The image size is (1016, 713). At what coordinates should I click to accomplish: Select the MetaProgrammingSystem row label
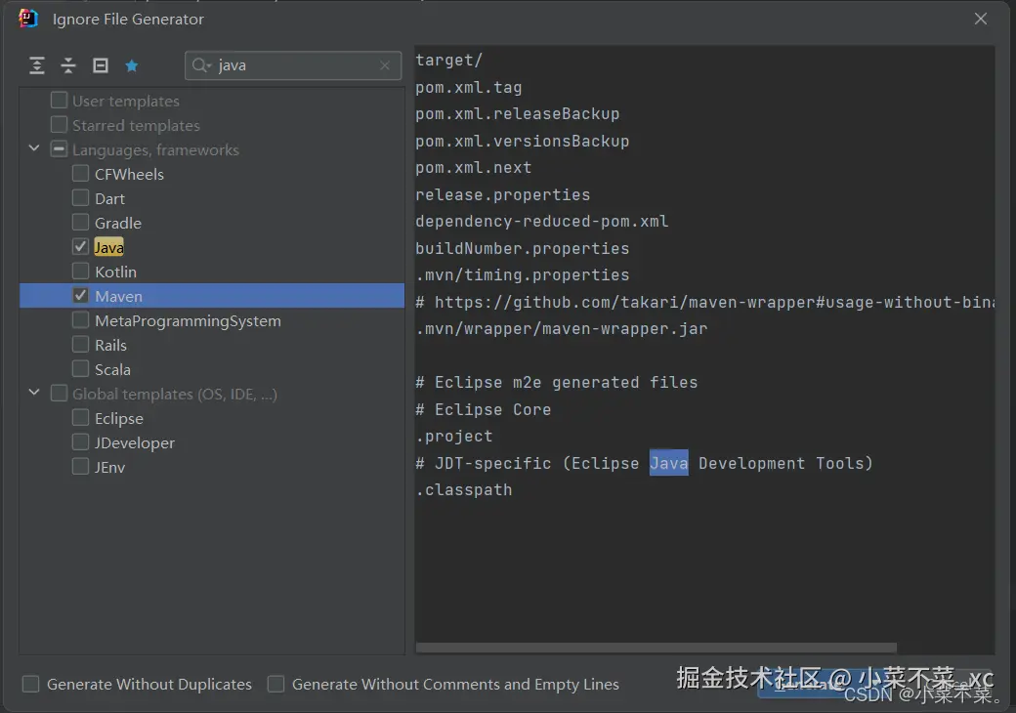tap(188, 320)
